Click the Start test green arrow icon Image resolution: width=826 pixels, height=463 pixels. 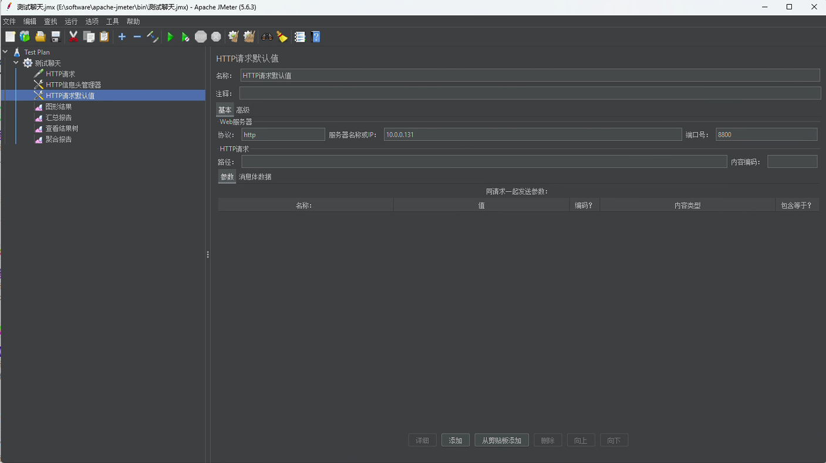(x=170, y=37)
